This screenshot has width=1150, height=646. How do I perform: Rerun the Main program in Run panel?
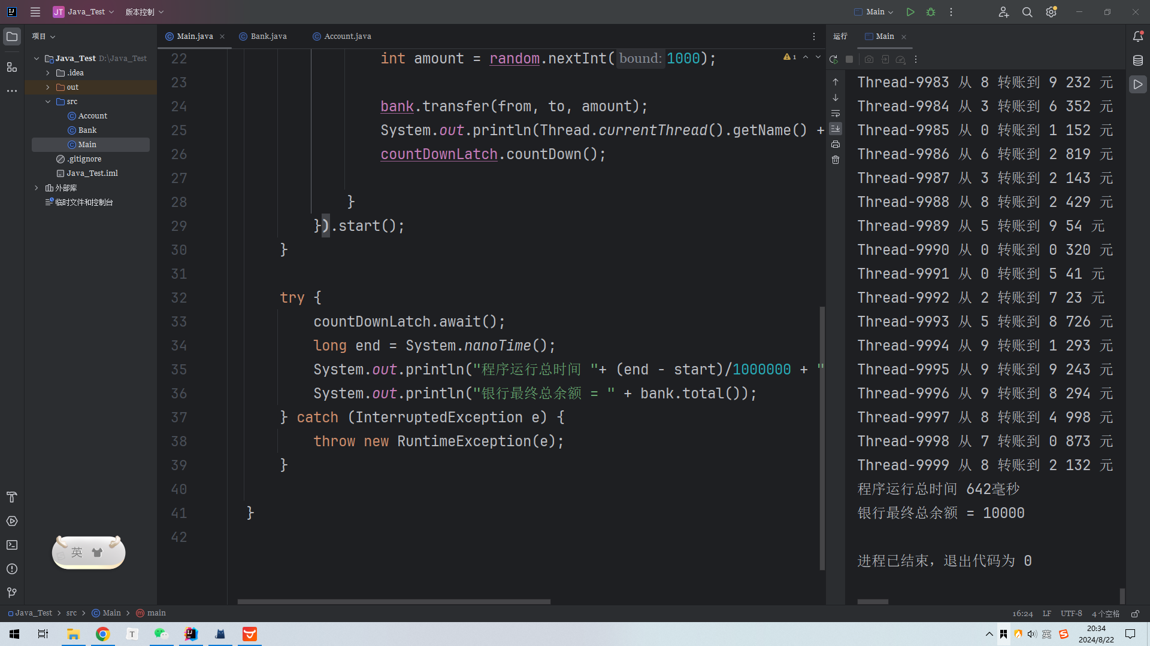point(833,59)
